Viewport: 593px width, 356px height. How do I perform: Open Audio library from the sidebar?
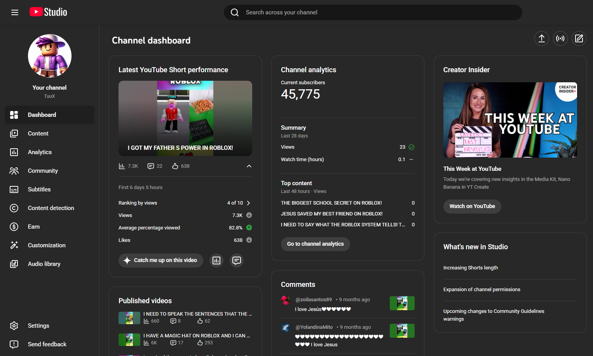pyautogui.click(x=44, y=264)
